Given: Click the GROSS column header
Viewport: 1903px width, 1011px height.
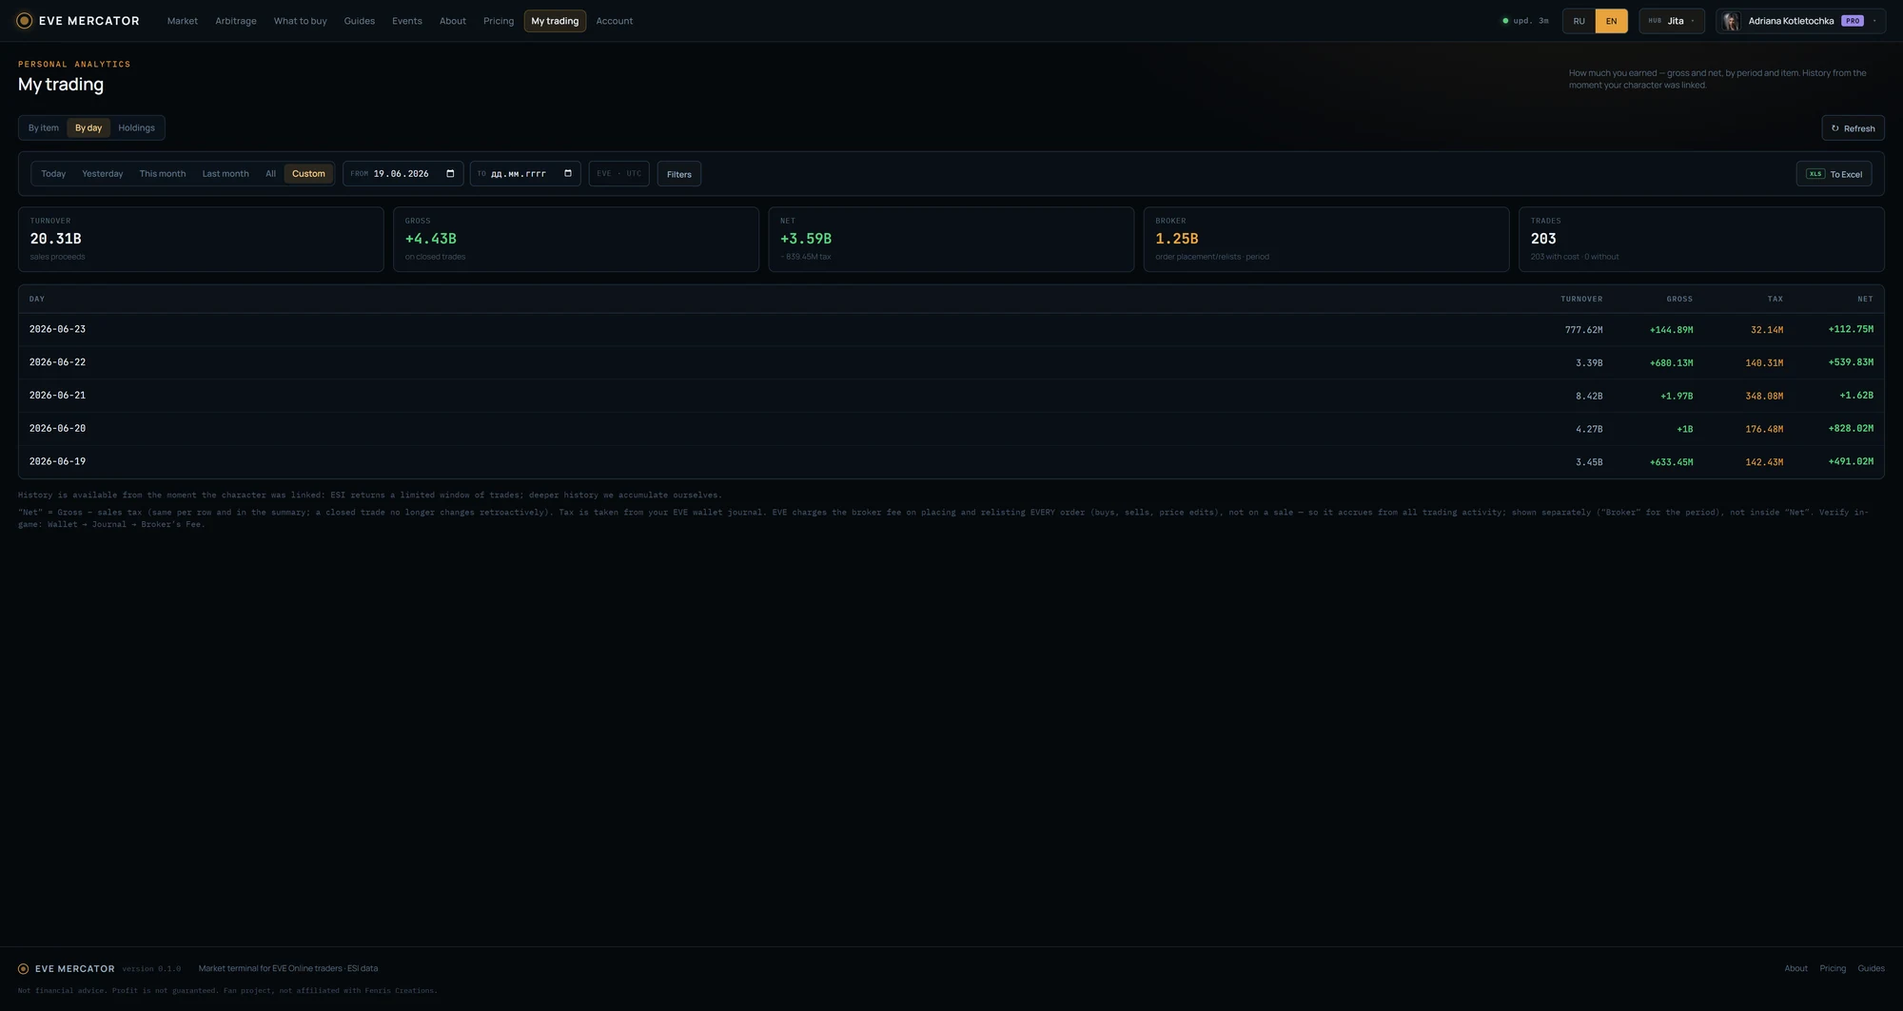Looking at the screenshot, I should [x=1679, y=299].
